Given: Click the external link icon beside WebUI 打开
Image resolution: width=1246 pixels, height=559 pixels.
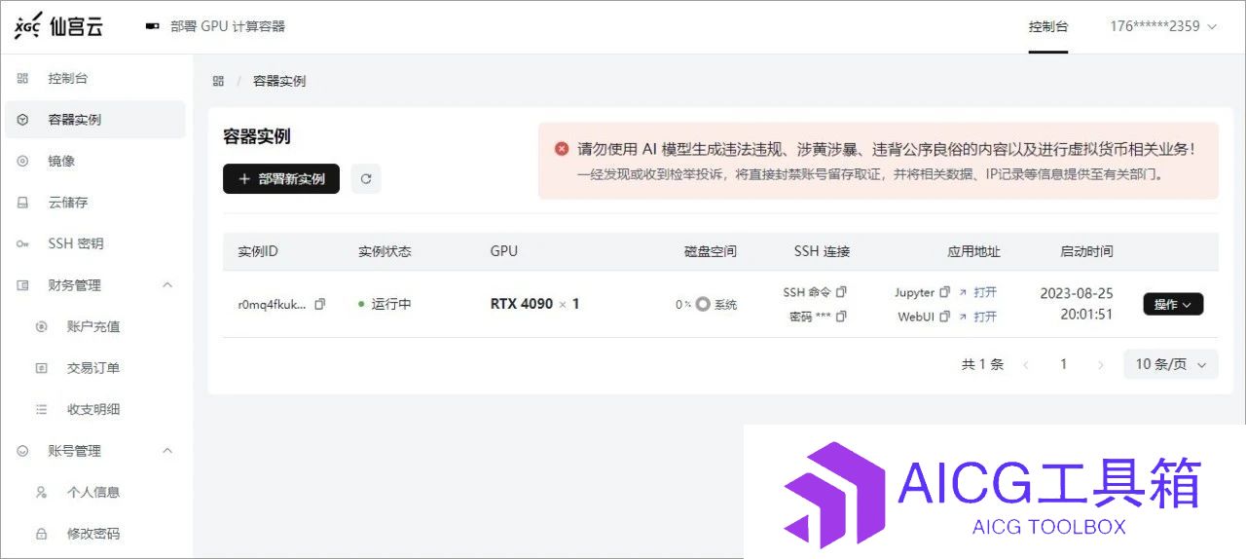Looking at the screenshot, I should (x=963, y=317).
